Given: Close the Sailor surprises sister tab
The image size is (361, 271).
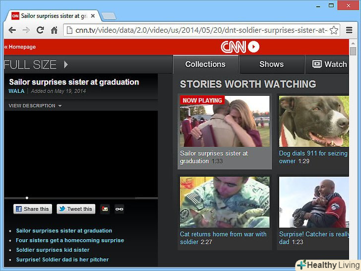Looking at the screenshot, I should (x=93, y=16).
